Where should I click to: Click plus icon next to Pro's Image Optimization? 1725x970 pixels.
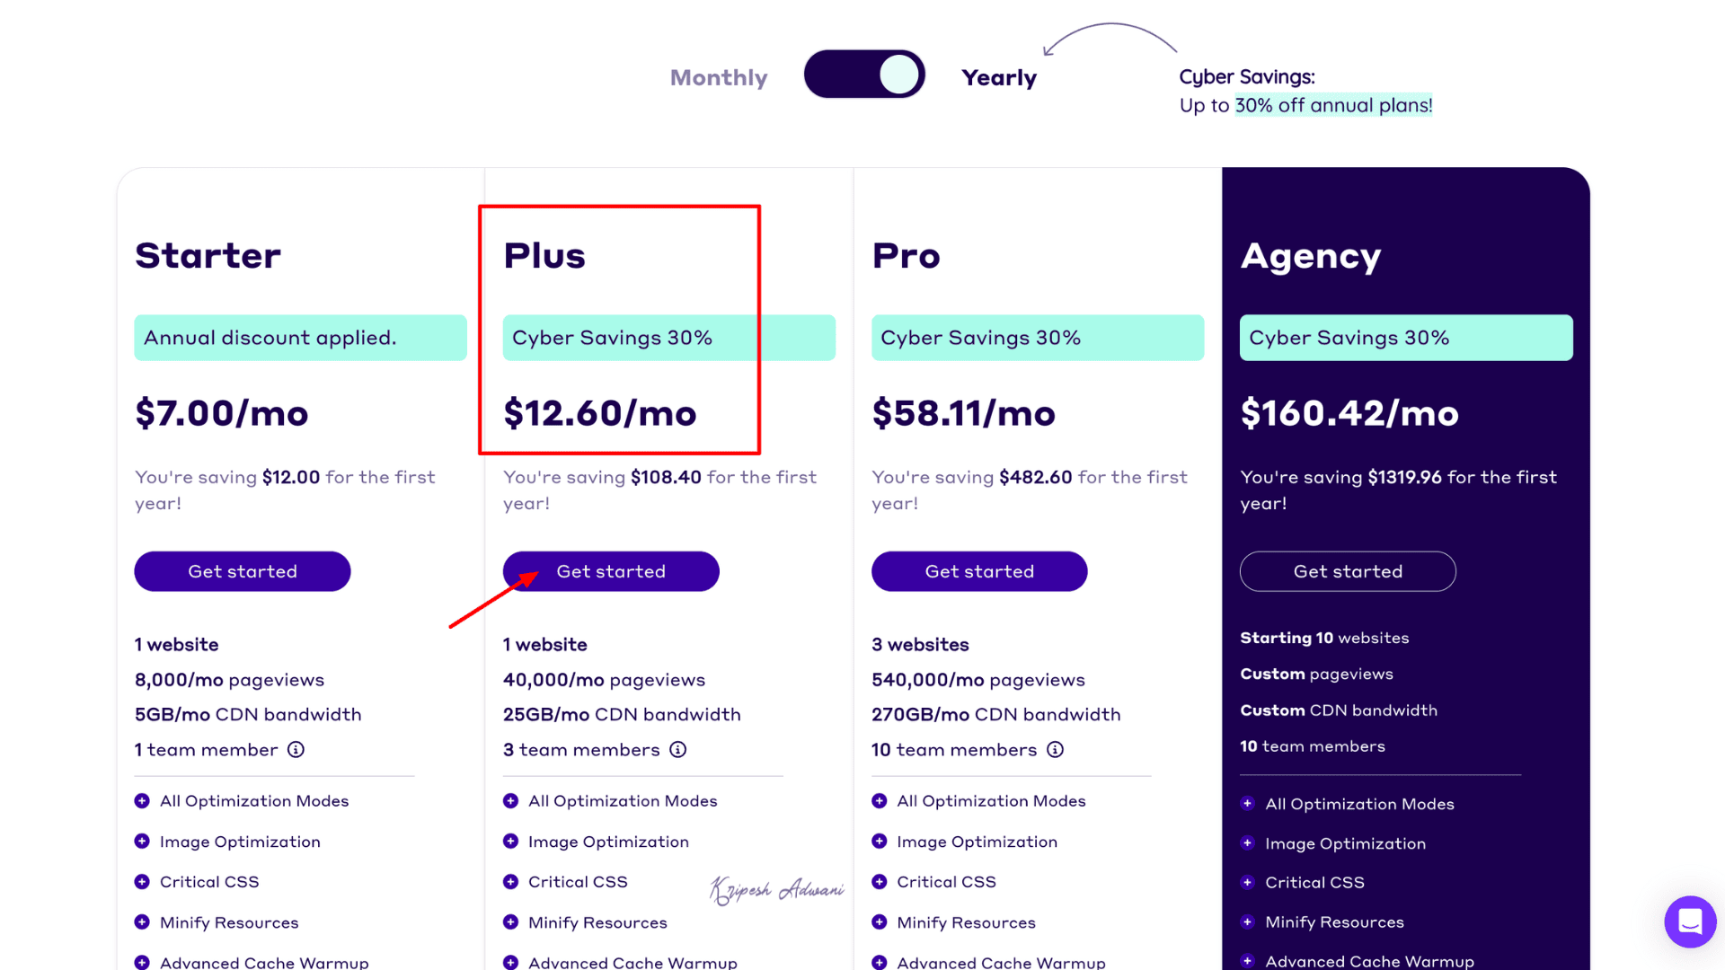click(x=880, y=842)
